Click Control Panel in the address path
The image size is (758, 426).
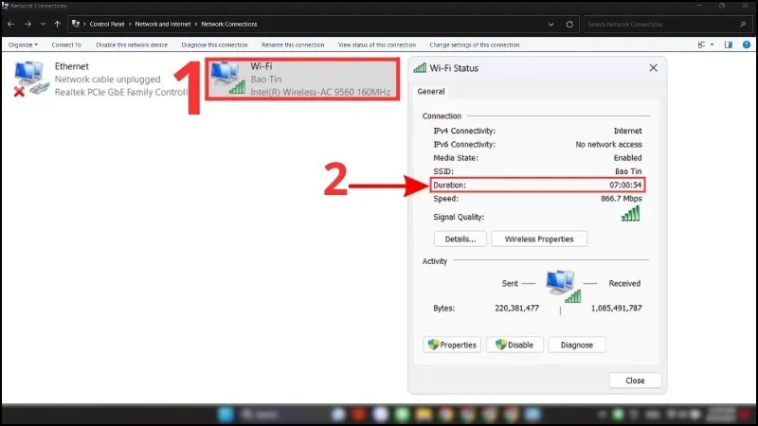(107, 24)
